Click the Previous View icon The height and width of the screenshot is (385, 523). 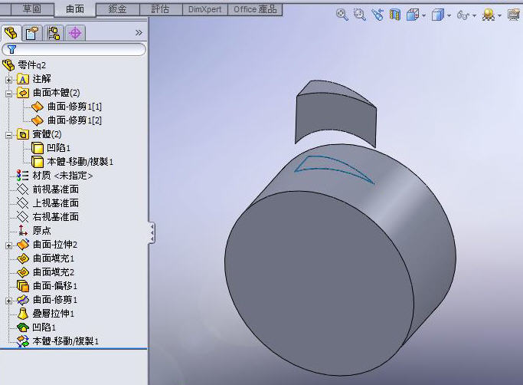click(x=378, y=15)
